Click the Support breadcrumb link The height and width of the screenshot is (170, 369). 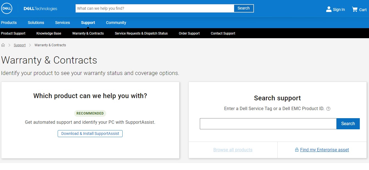pyautogui.click(x=20, y=45)
